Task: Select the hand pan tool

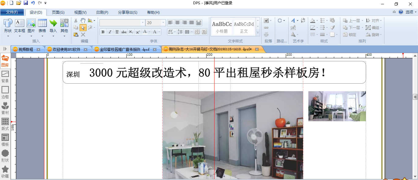Action: click(83, 20)
